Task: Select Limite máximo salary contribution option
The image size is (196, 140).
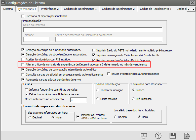Action: coord(98,99)
